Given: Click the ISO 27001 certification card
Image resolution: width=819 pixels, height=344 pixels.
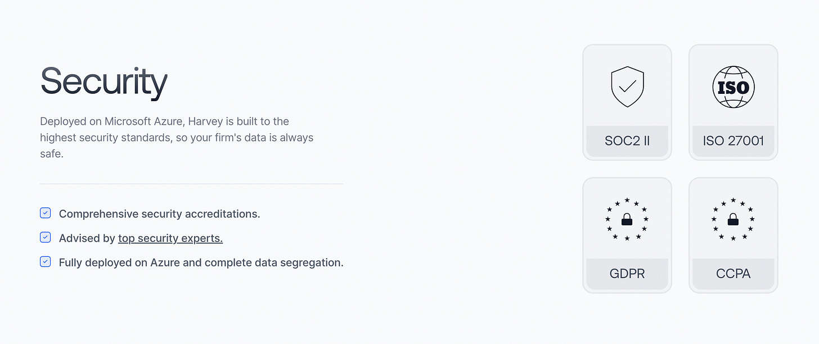Looking at the screenshot, I should pos(733,102).
